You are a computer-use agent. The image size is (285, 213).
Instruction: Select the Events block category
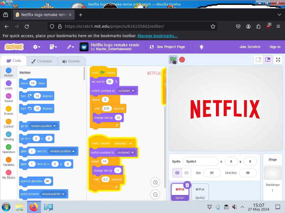pyautogui.click(x=9, y=111)
